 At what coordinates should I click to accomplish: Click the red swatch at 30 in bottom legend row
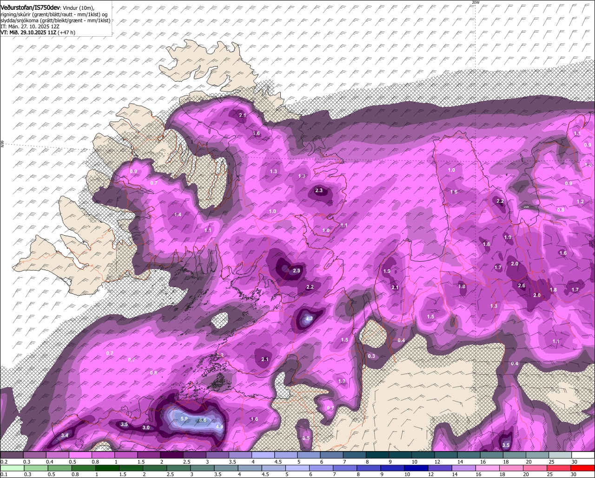pos(583,468)
